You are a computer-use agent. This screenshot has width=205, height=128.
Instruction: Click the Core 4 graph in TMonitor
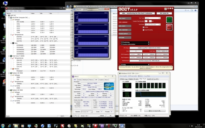tap(91, 52)
